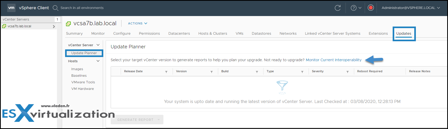
Task: Filter the Release Date column
Action: pyautogui.click(x=166, y=72)
